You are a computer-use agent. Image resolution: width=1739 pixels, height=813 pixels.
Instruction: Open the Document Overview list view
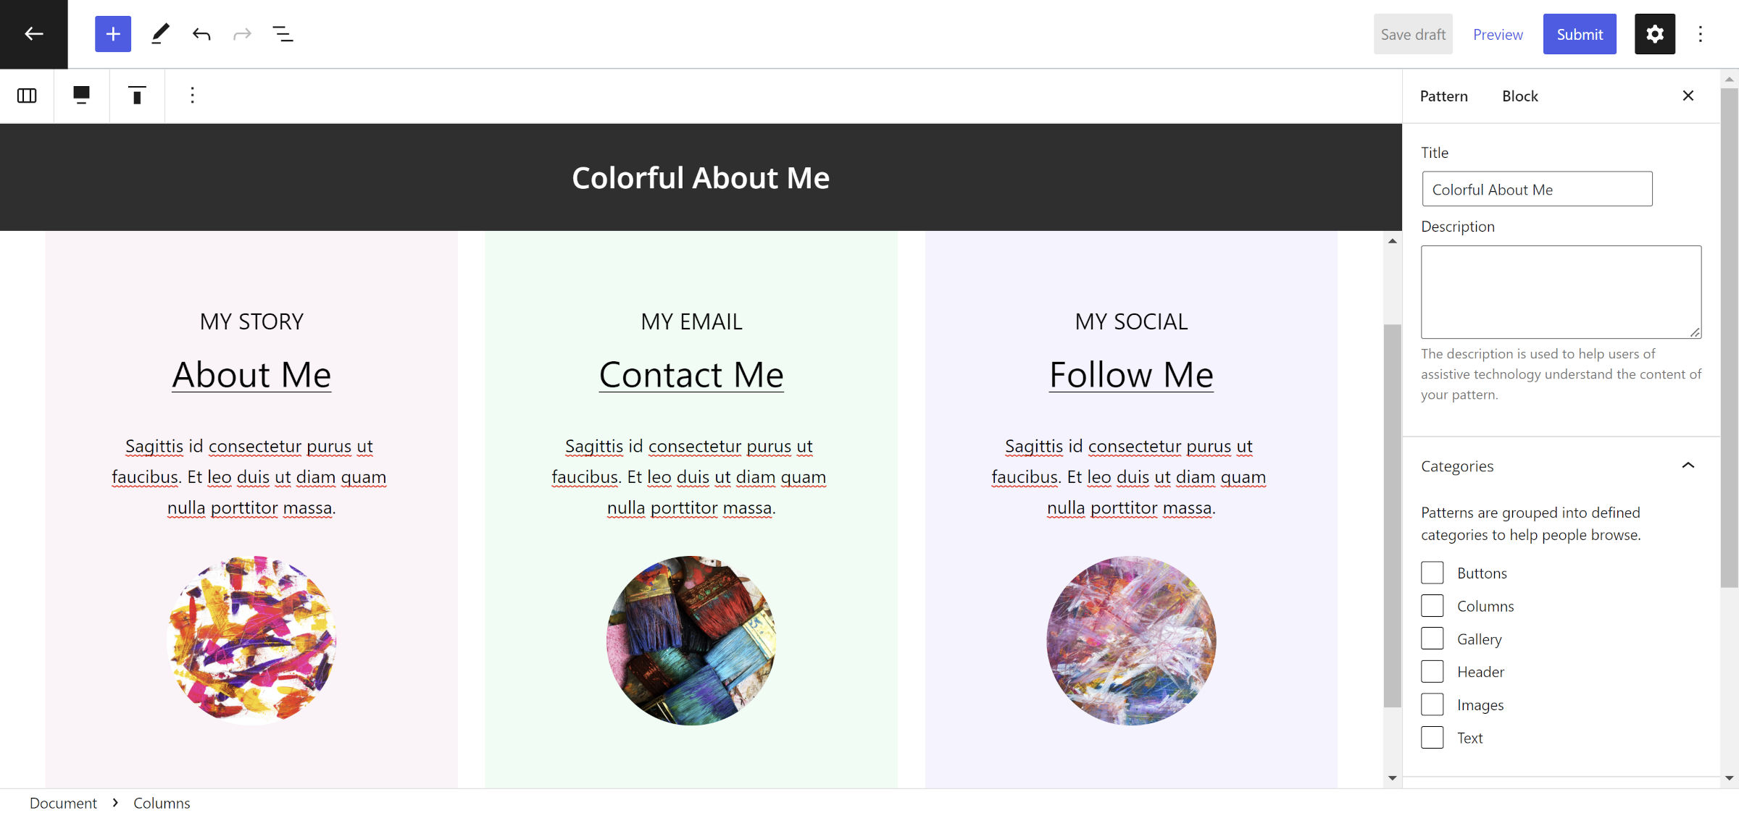(x=283, y=33)
